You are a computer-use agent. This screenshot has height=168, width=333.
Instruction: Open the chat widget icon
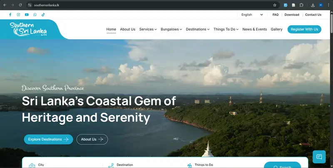click(x=319, y=157)
